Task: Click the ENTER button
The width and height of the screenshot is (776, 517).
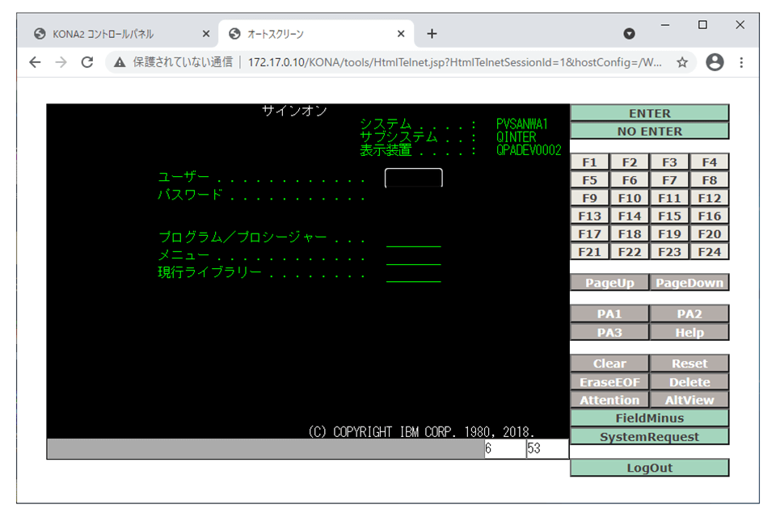Action: 649,113
